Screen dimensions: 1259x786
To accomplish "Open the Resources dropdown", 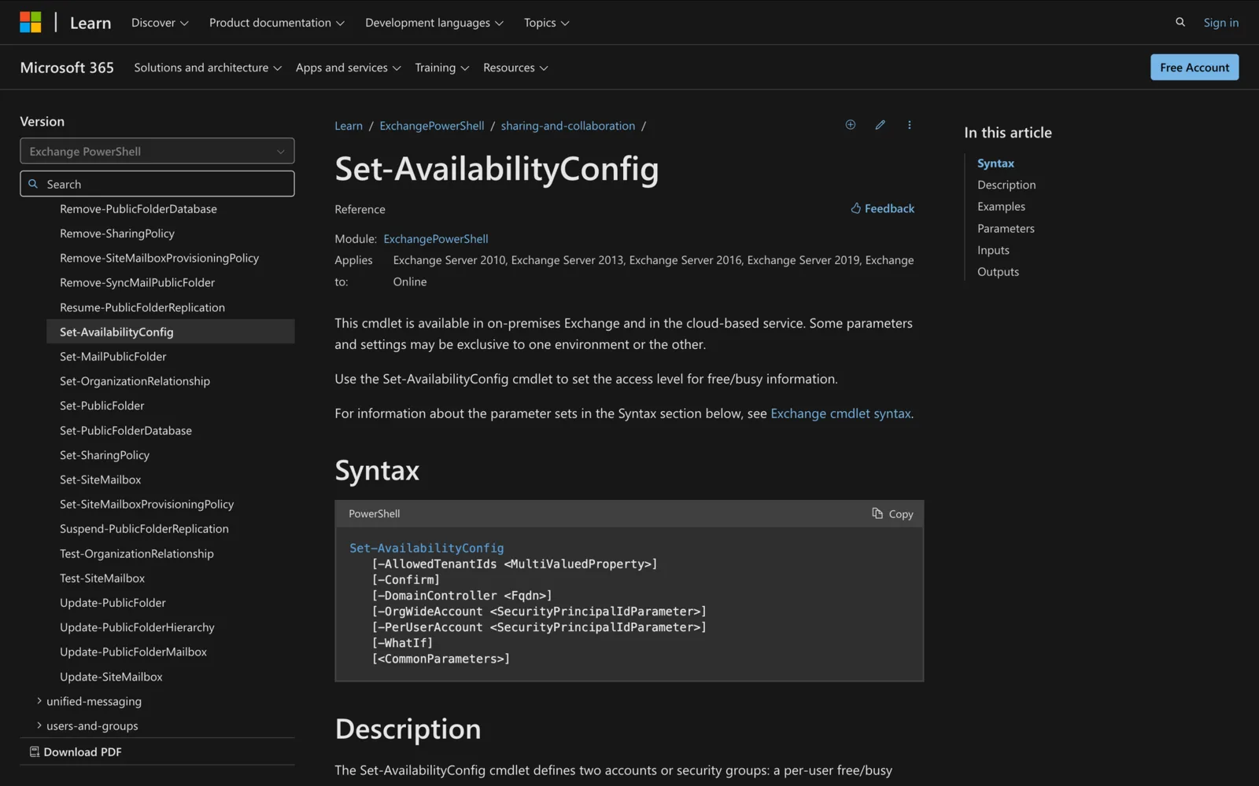I will coord(515,68).
